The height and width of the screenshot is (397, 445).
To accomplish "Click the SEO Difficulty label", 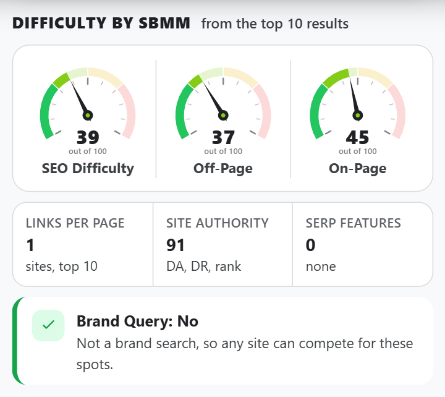I will pyautogui.click(x=88, y=168).
